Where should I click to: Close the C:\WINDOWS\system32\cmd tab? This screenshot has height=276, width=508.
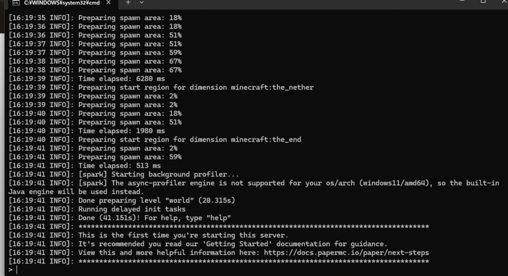click(x=109, y=2)
